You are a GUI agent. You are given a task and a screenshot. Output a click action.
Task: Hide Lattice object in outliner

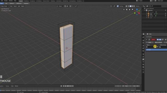point(165,16)
